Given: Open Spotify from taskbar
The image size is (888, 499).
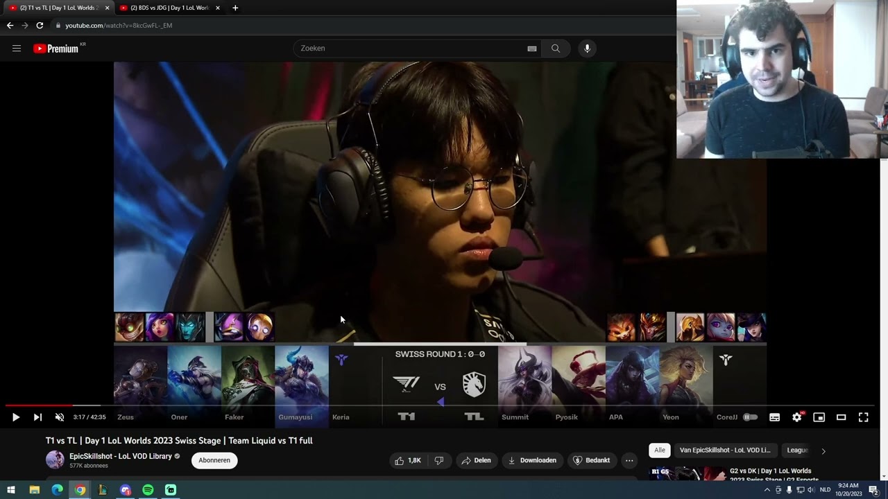Looking at the screenshot, I should (148, 490).
